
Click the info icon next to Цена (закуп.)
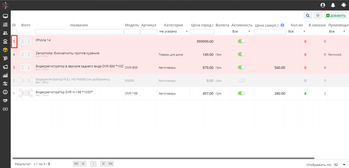tap(283, 25)
